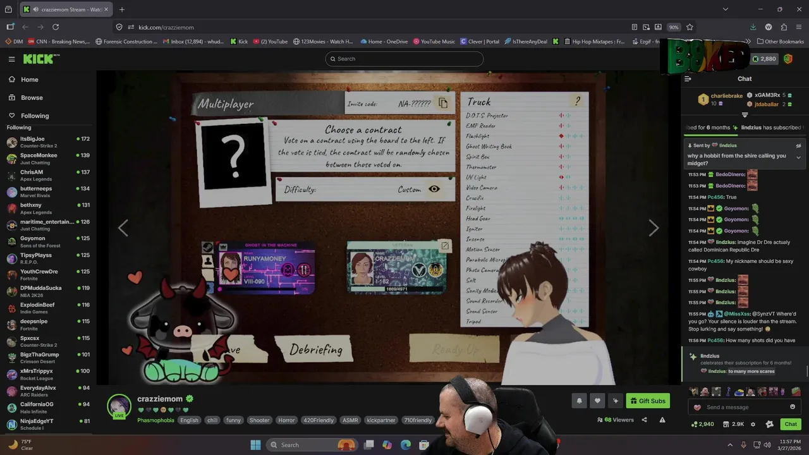
Task: Select the Thermometer equipment row
Action: click(x=525, y=167)
